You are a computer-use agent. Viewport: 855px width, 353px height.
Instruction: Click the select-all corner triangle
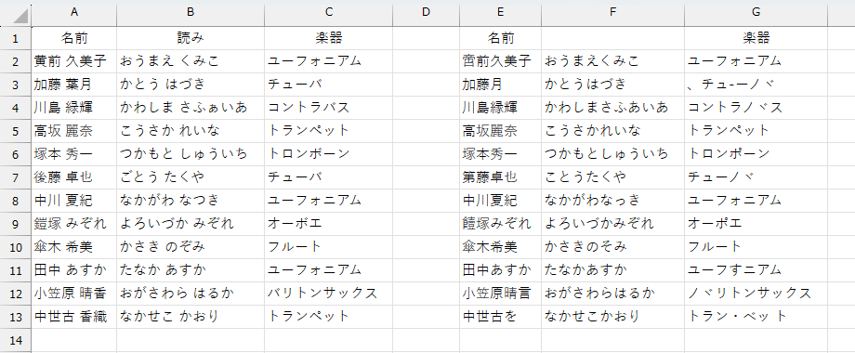tap(15, 15)
